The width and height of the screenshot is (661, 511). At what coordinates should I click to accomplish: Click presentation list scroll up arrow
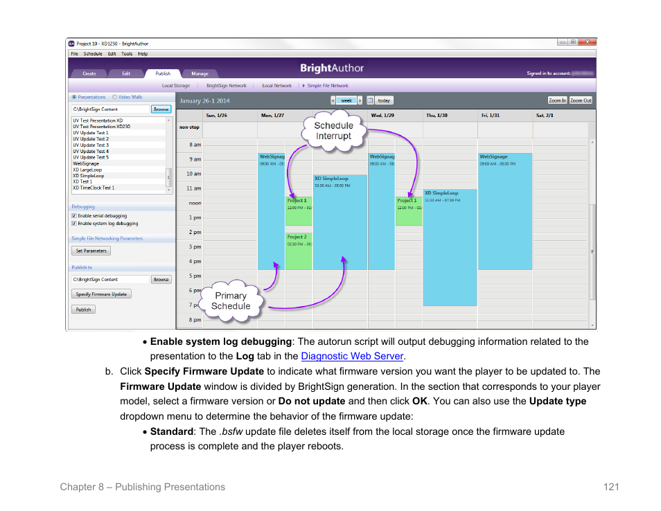coord(169,120)
